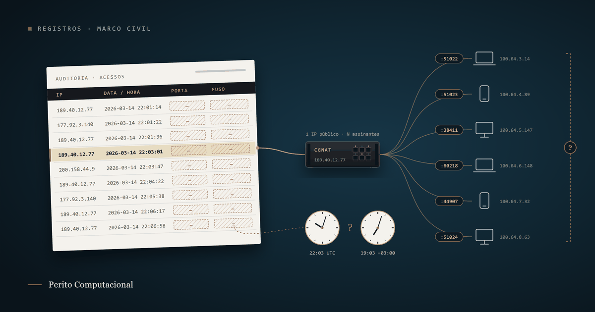Click the circled question mark on the dashed bracket

pos(570,148)
